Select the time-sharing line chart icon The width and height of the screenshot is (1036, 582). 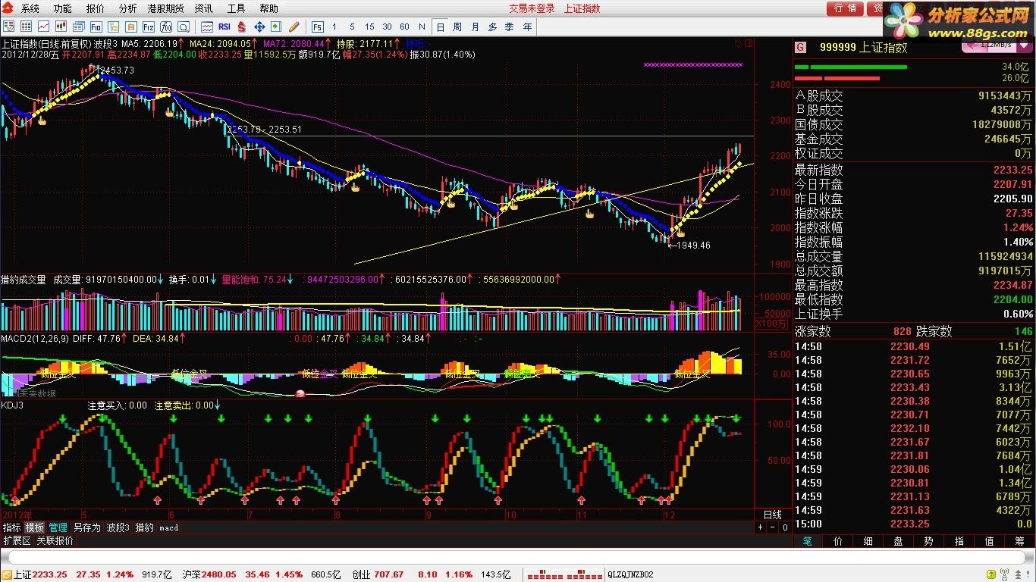[x=43, y=27]
